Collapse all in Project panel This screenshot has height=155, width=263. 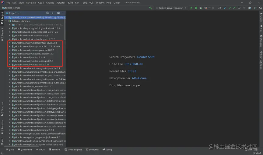(52, 13)
